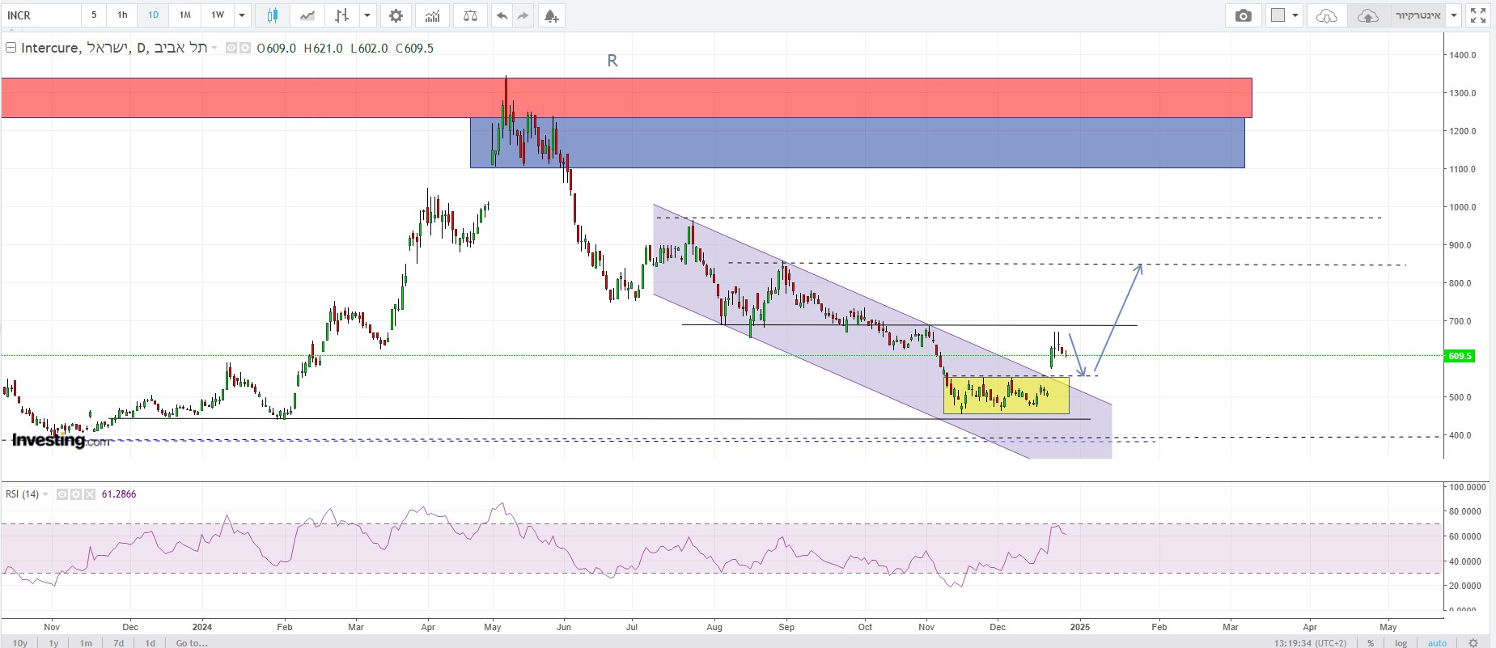Click the 1400.0 price axis label
The width and height of the screenshot is (1496, 648).
(1463, 55)
